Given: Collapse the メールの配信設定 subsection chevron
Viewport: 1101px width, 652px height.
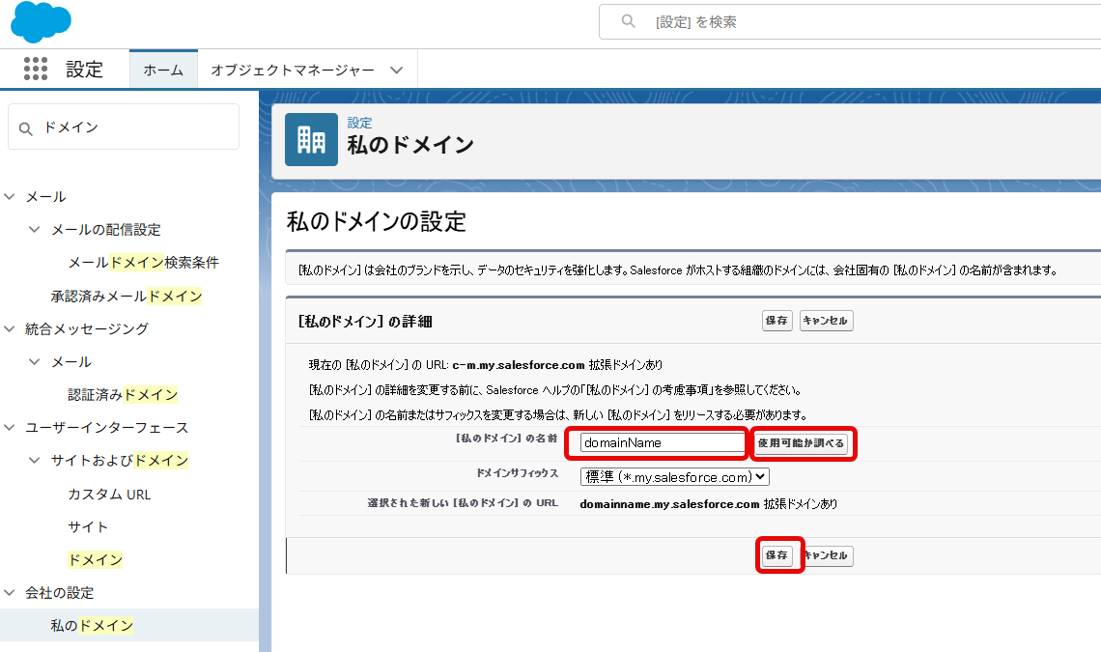Looking at the screenshot, I should pyautogui.click(x=35, y=229).
